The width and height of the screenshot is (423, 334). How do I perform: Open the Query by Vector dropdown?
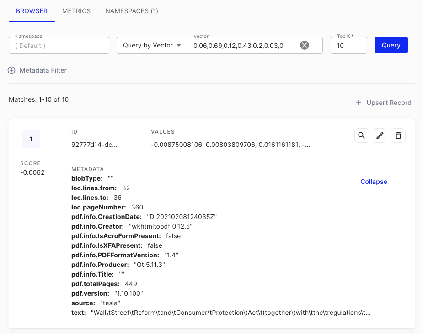152,45
